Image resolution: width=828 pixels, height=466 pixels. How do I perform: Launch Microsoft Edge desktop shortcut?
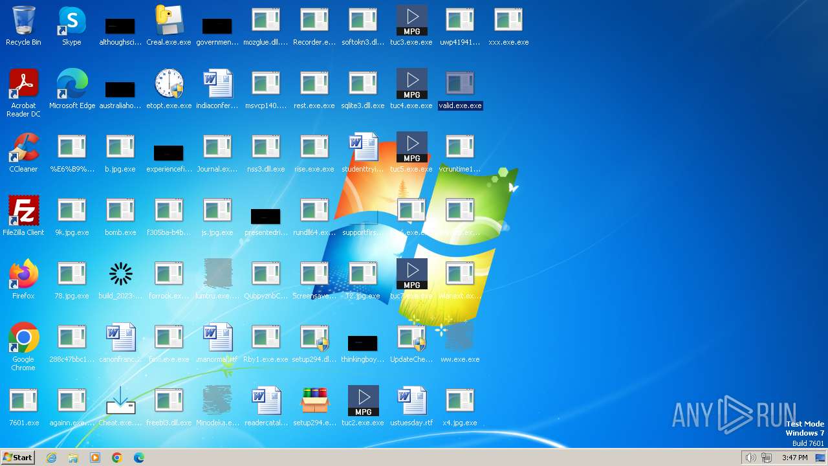pyautogui.click(x=72, y=83)
